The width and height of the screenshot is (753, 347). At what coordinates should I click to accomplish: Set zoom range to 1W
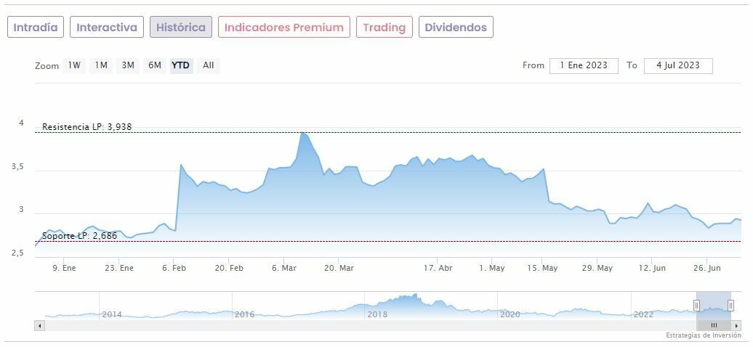(x=74, y=66)
